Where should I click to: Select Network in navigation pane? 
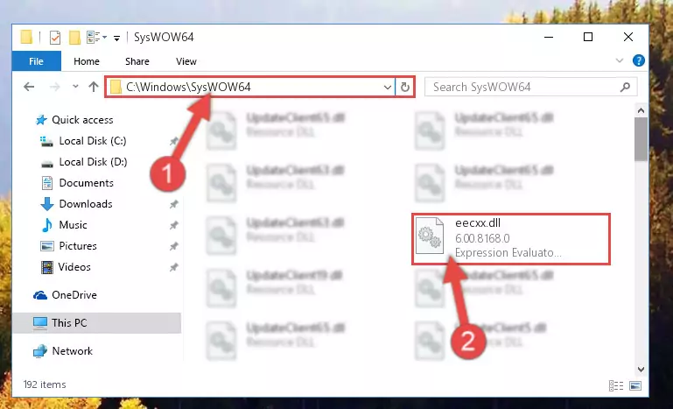tap(72, 351)
